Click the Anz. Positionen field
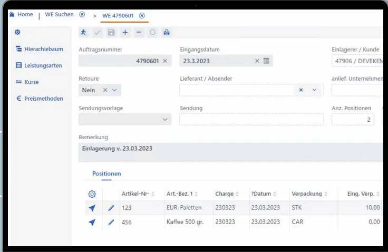 coord(353,119)
